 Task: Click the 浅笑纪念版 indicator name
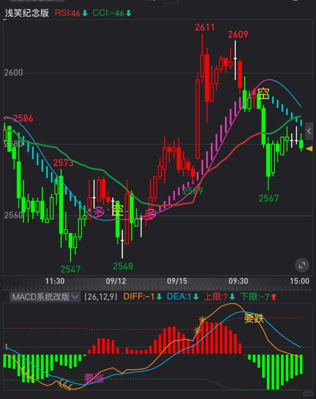coord(27,13)
